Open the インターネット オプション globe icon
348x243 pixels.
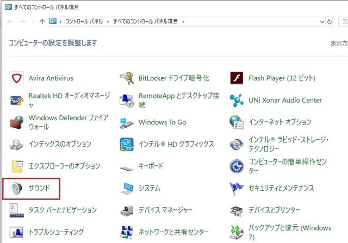[237, 122]
